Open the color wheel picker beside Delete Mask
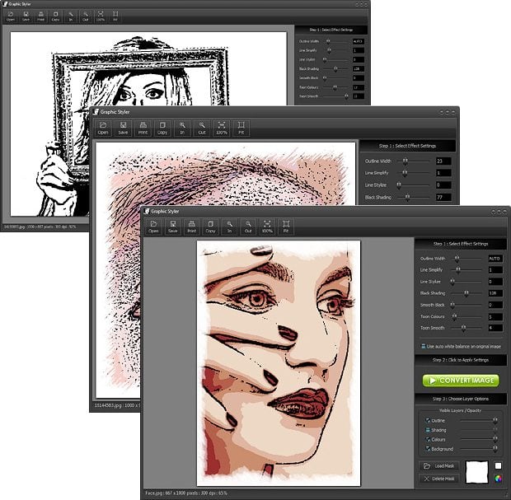This screenshot has height=500, width=511. pyautogui.click(x=498, y=479)
